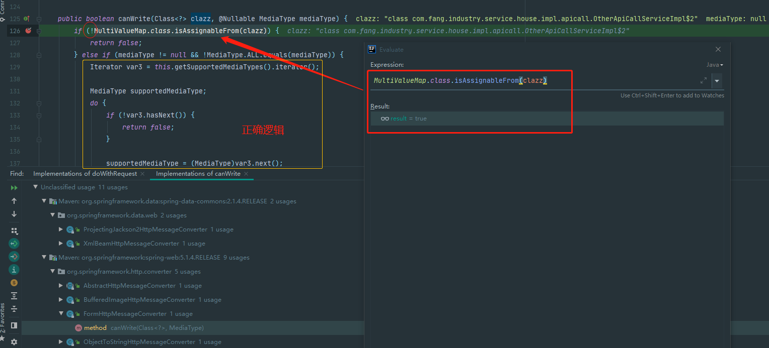769x348 pixels.
Task: Expand XmlBeamHttpMessageConverter node
Action: 61,244
